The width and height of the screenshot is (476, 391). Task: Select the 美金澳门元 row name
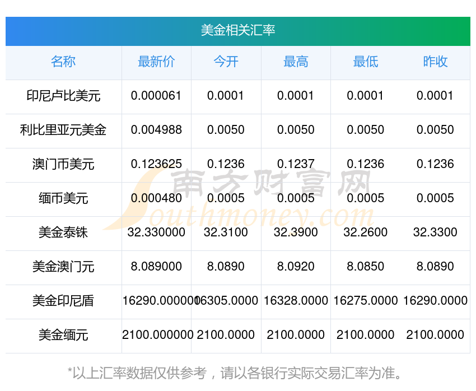pos(63,267)
